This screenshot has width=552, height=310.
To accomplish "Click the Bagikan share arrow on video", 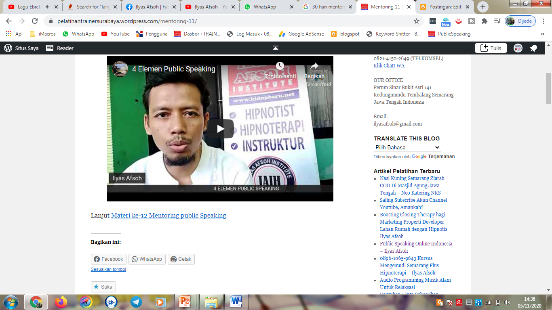I will (x=314, y=66).
